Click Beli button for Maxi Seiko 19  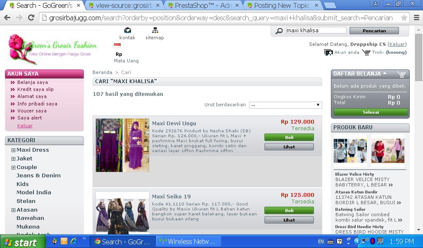click(x=289, y=210)
